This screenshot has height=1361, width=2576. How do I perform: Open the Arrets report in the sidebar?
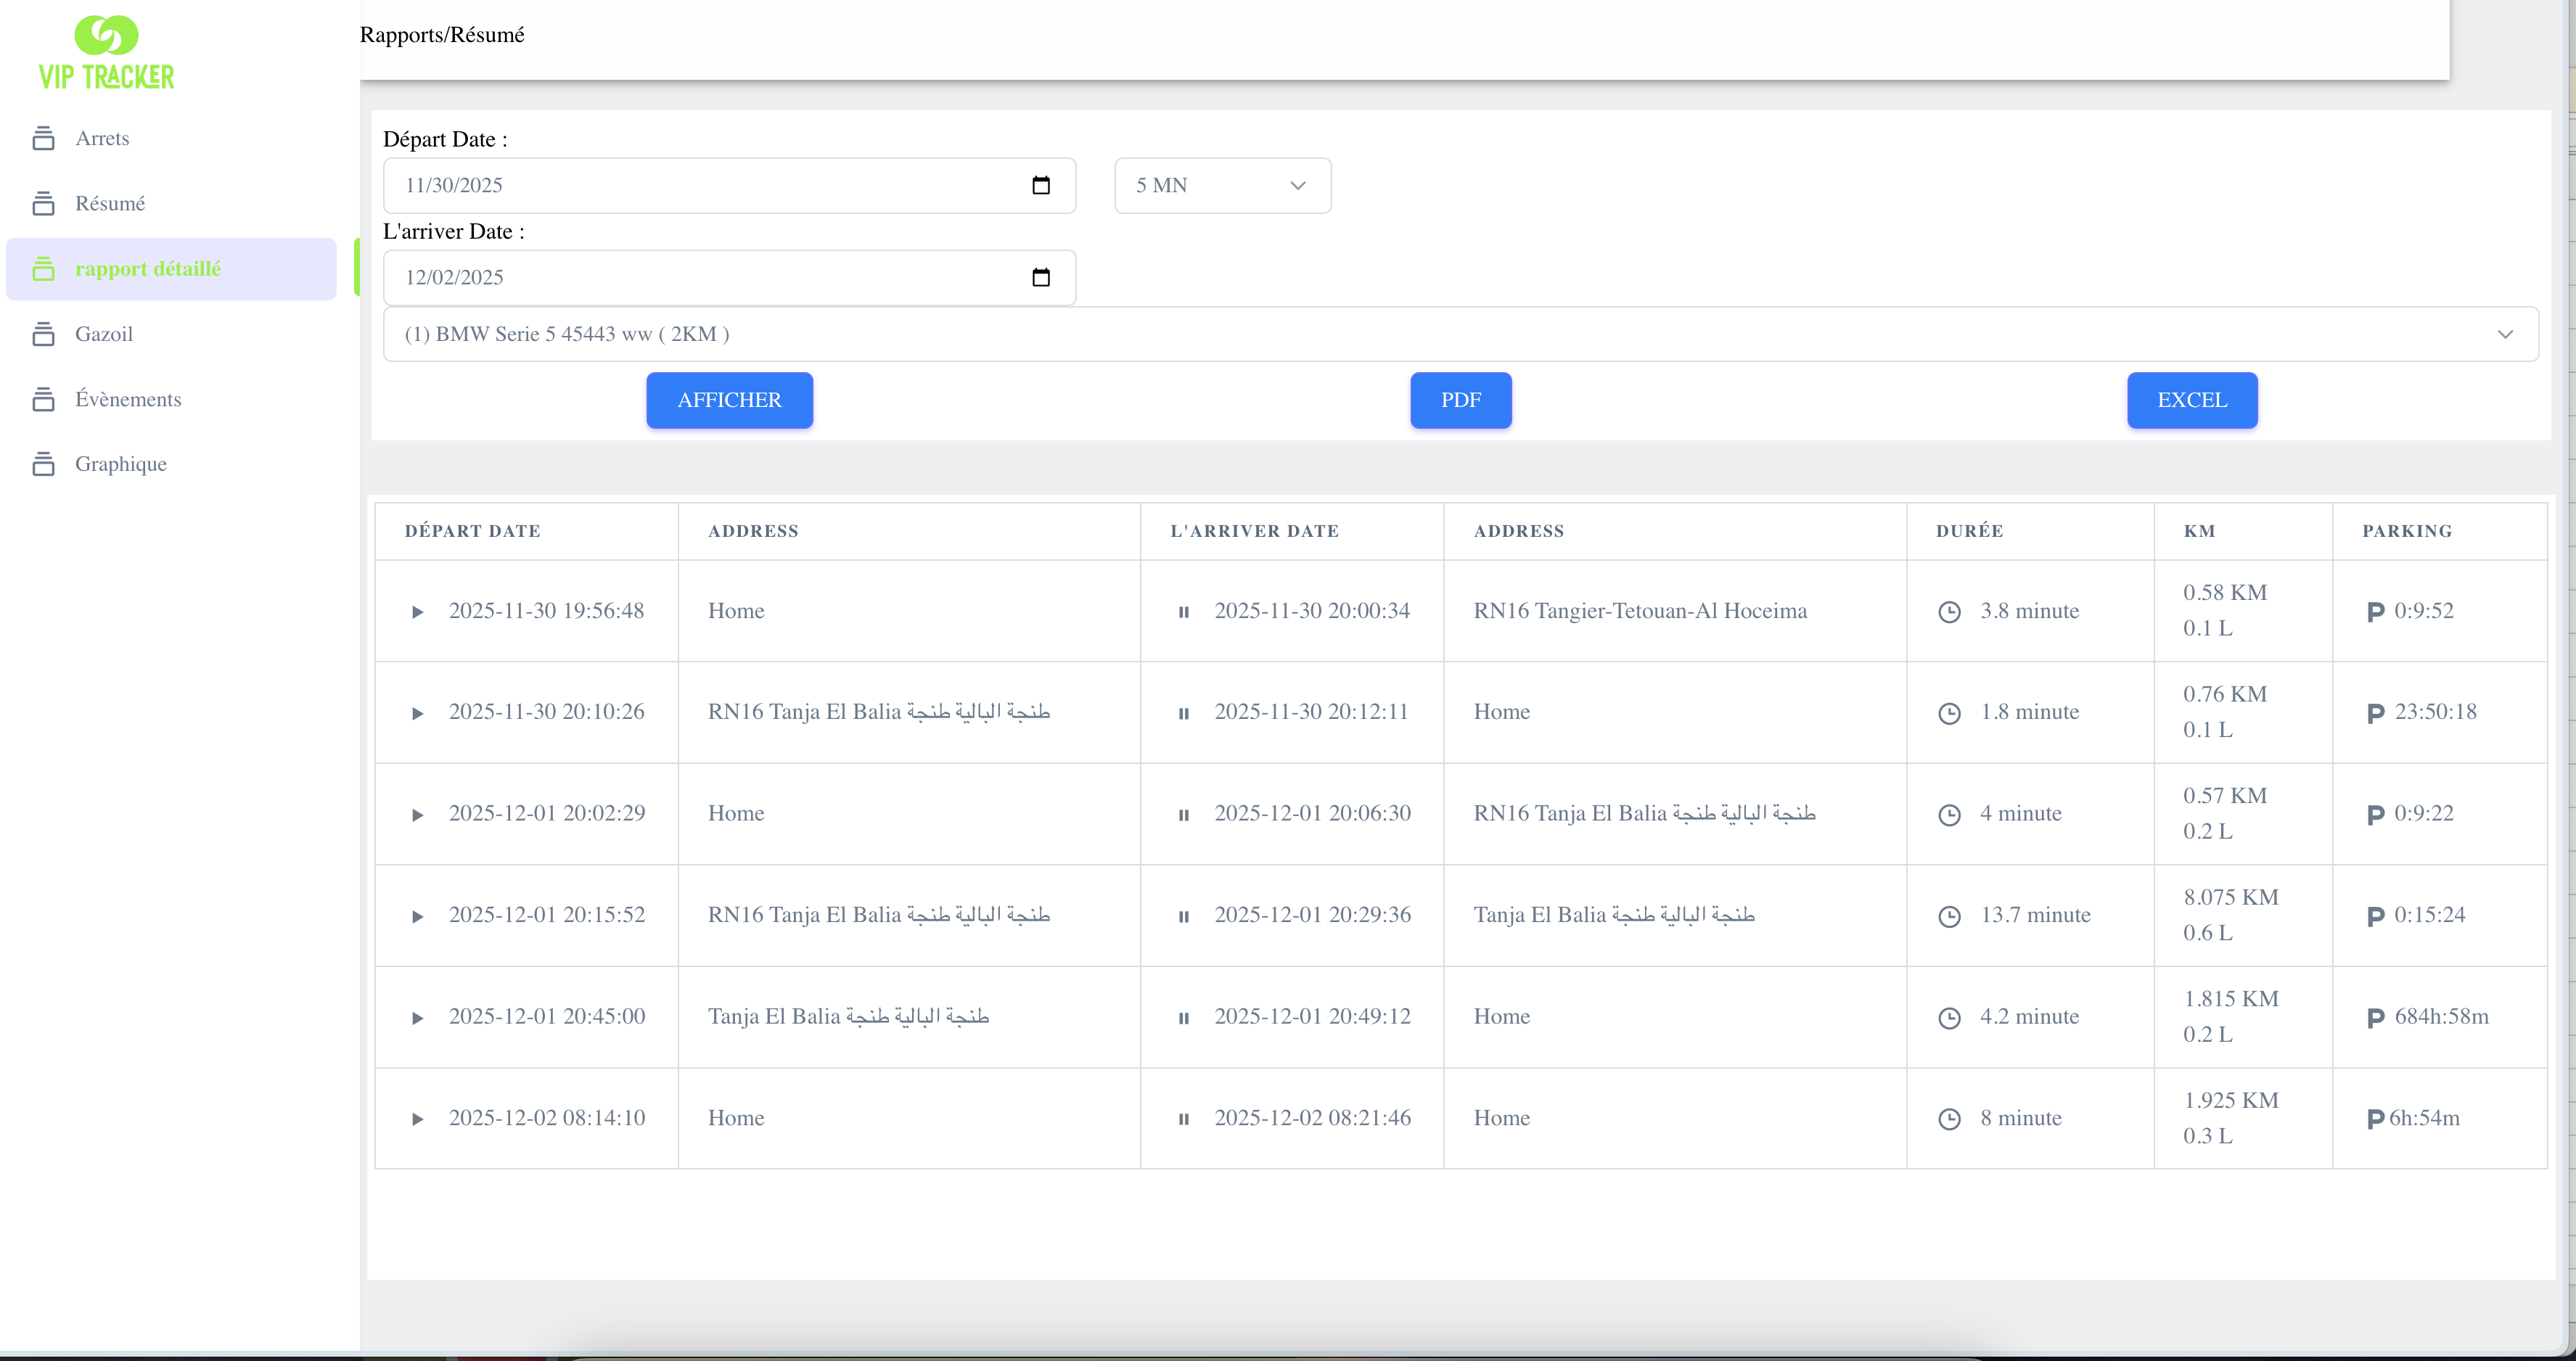pos(102,138)
